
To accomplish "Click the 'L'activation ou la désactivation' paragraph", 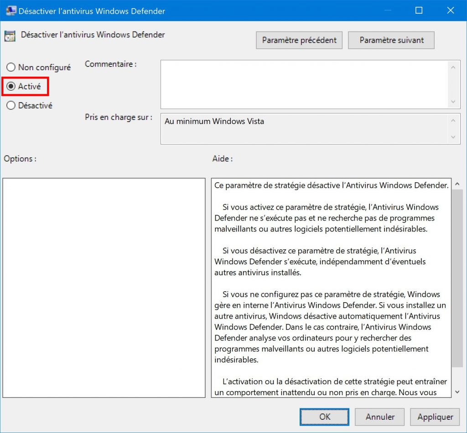I will pos(331,387).
